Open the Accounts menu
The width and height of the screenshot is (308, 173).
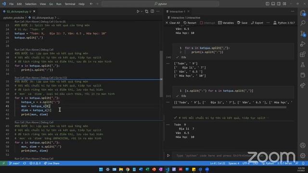303,145
